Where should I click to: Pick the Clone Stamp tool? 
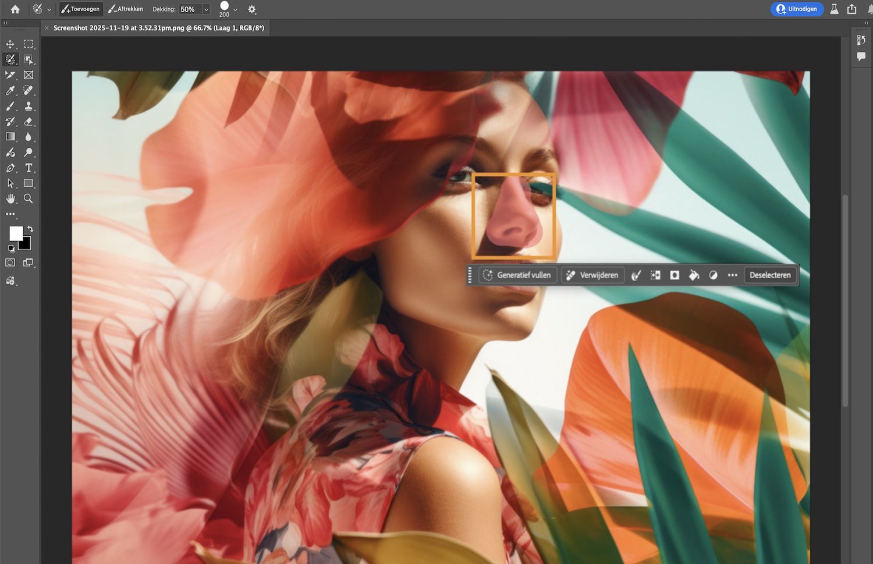pyautogui.click(x=28, y=106)
